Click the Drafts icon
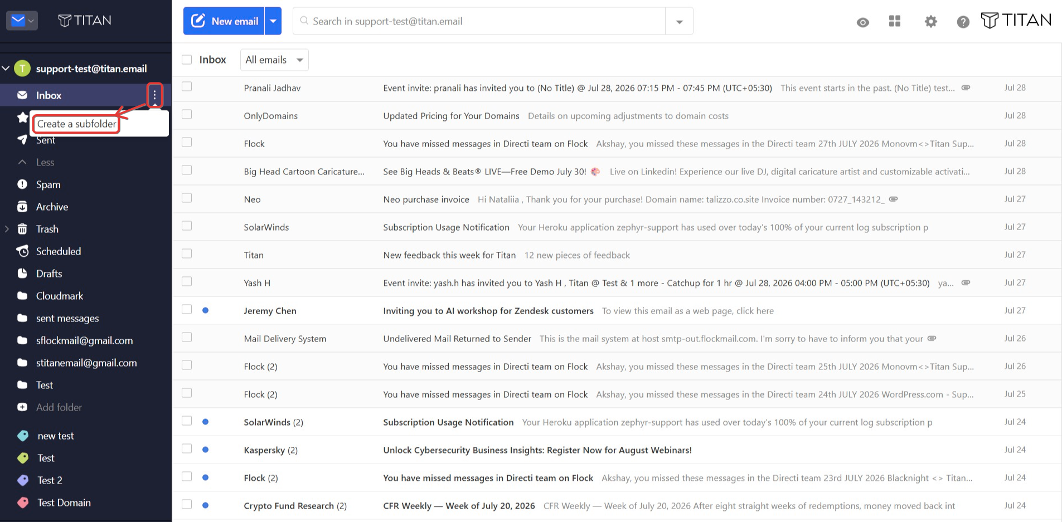1062x522 pixels. click(x=22, y=274)
